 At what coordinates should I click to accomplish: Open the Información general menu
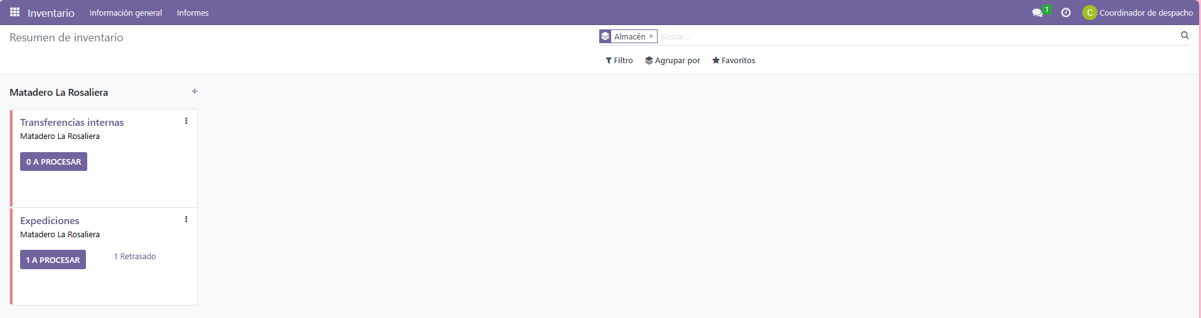tap(125, 13)
